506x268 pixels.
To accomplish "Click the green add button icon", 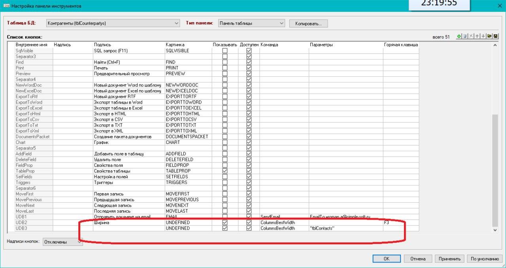I will (x=459, y=36).
